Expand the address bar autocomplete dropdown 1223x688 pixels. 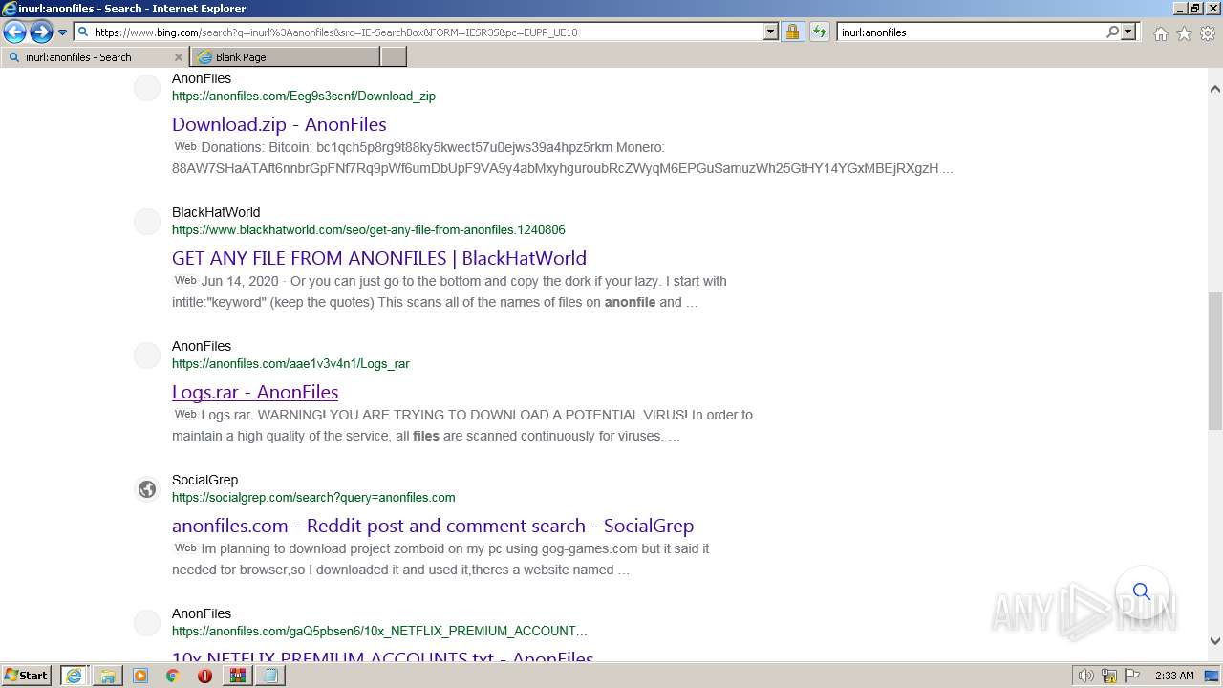coord(771,32)
